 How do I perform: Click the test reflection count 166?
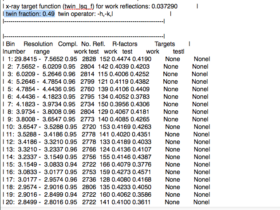104,164
